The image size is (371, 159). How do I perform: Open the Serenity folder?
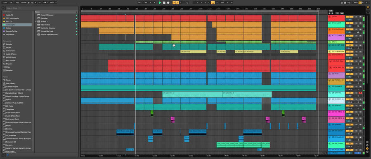9,145
